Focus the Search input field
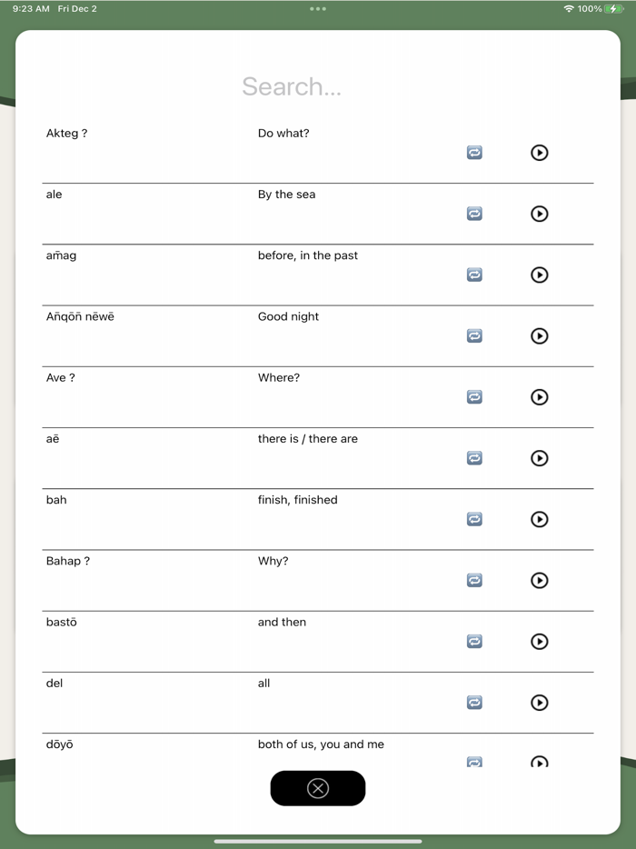Viewport: 636px width, 849px height. tap(292, 86)
